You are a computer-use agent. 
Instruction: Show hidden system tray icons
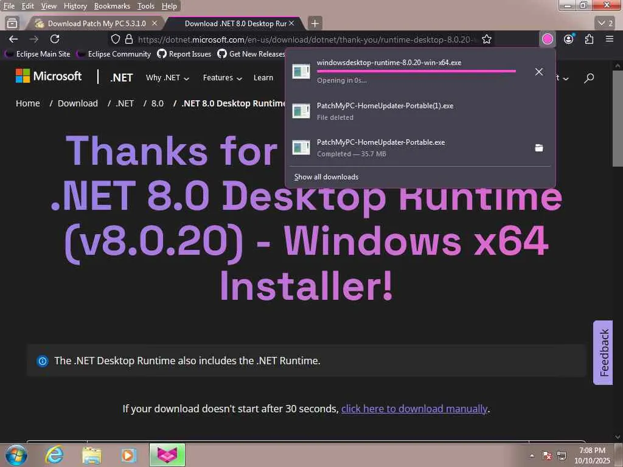[532, 455]
